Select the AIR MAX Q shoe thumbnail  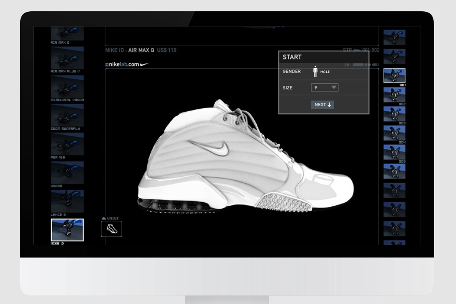(x=67, y=33)
